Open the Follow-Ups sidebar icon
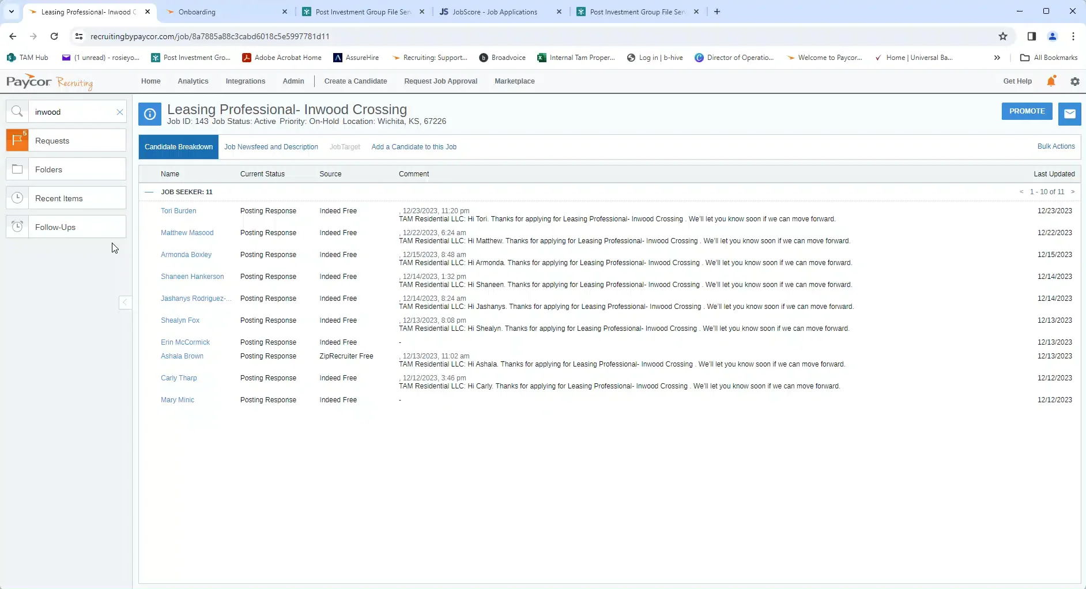The width and height of the screenshot is (1086, 589). point(17,227)
